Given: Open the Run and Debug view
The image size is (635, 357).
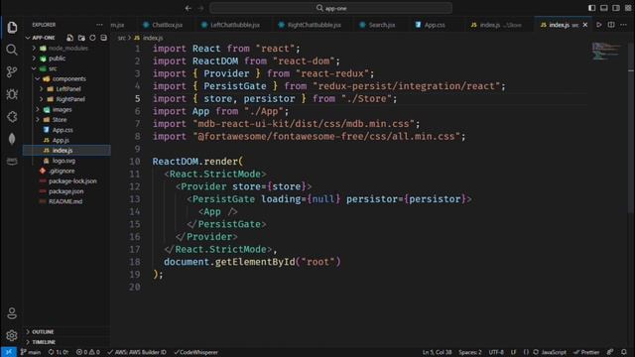Looking at the screenshot, I should 12,94.
